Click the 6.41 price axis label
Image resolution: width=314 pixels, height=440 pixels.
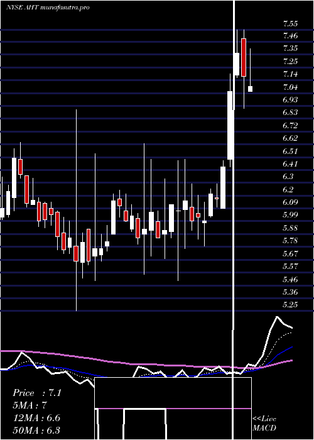click(x=290, y=163)
